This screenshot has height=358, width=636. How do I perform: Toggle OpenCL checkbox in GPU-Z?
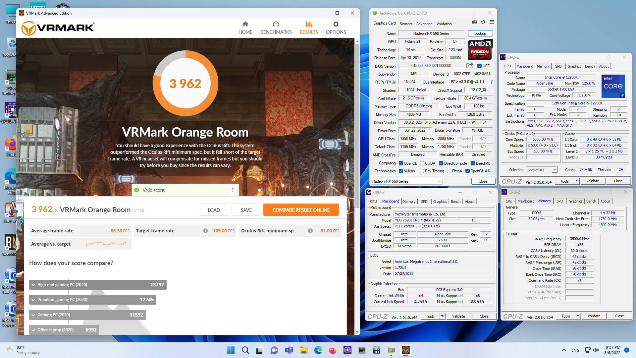click(x=401, y=163)
